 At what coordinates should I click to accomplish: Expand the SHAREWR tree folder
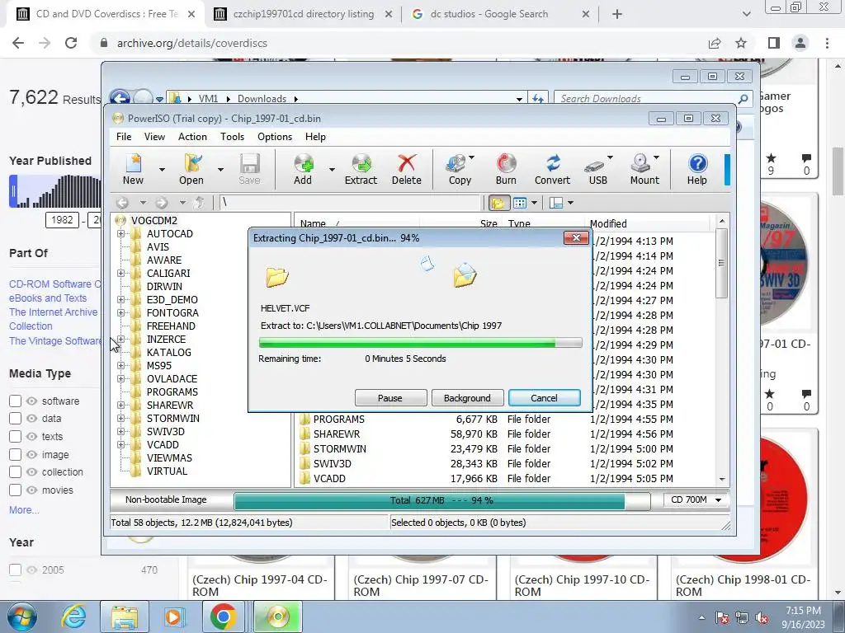tap(120, 406)
